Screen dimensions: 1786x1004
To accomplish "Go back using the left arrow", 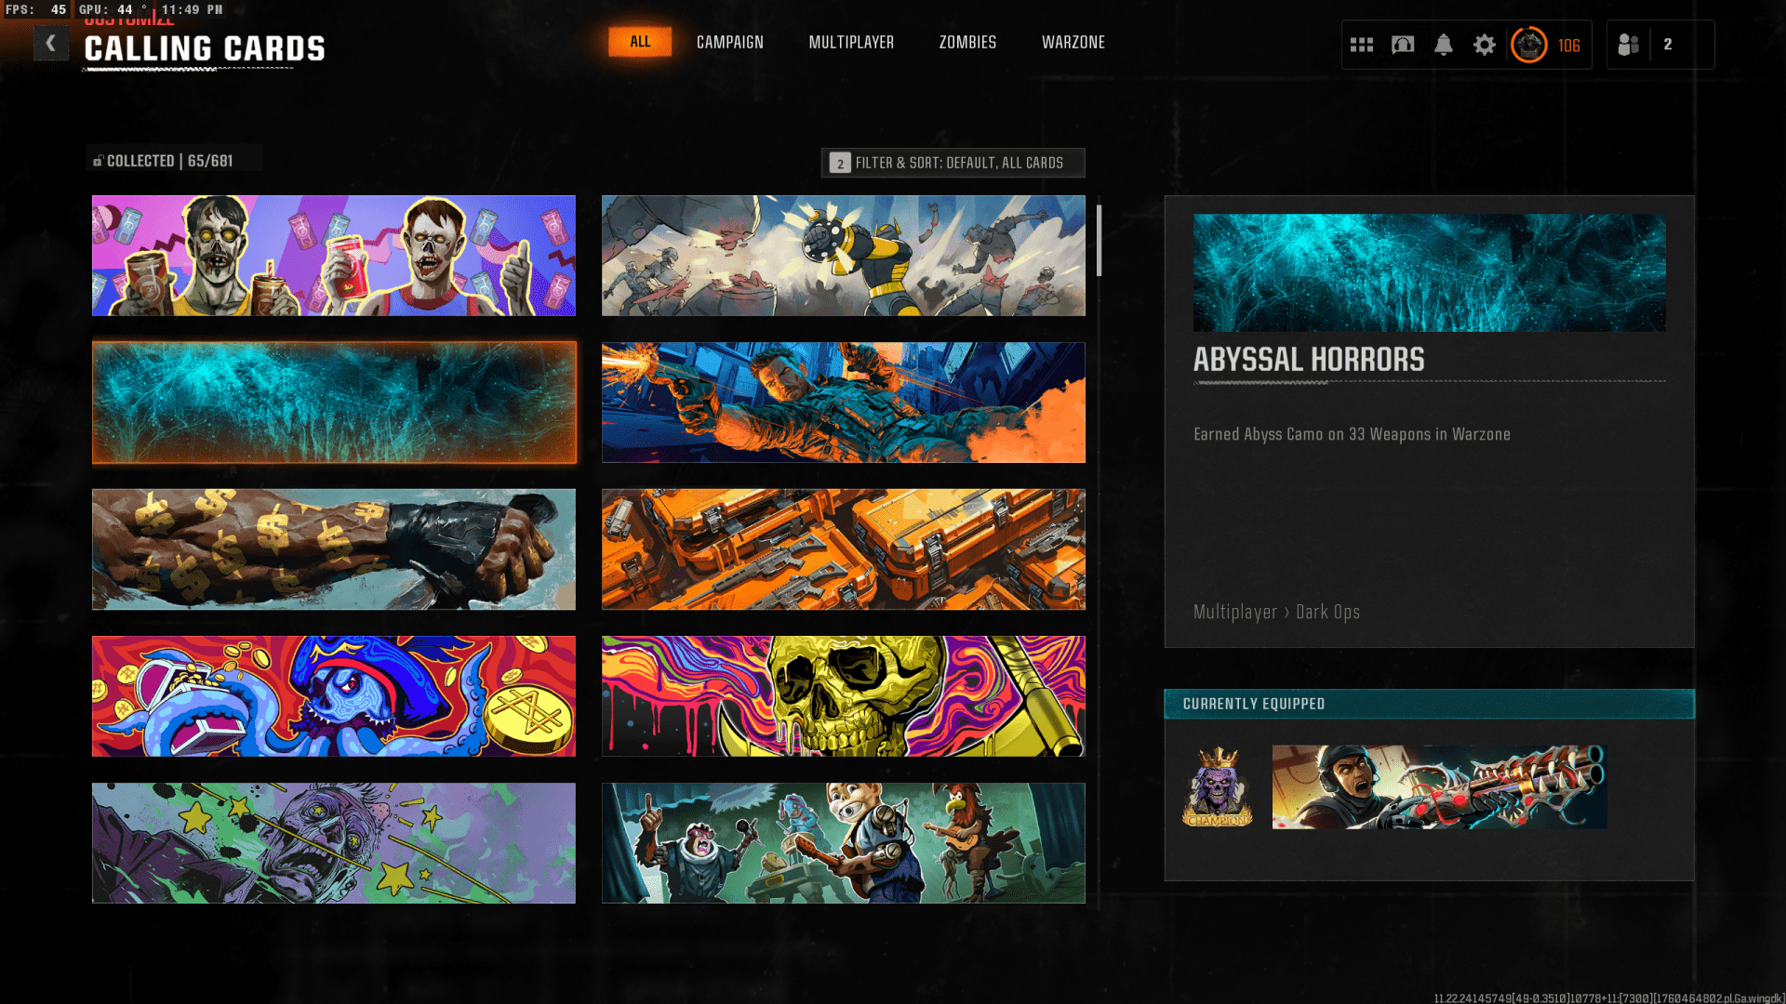I will [x=51, y=43].
